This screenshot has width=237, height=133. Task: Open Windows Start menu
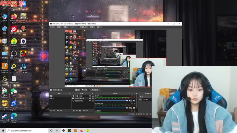pyautogui.click(x=3, y=130)
